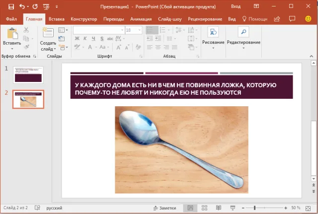The height and width of the screenshot is (214, 318).
Task: Toggle text shadow S formatting
Action: tap(102, 39)
